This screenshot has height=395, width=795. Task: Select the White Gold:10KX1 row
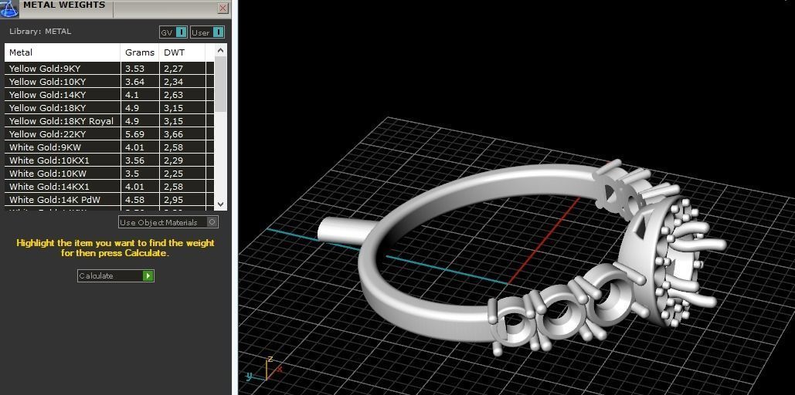109,160
